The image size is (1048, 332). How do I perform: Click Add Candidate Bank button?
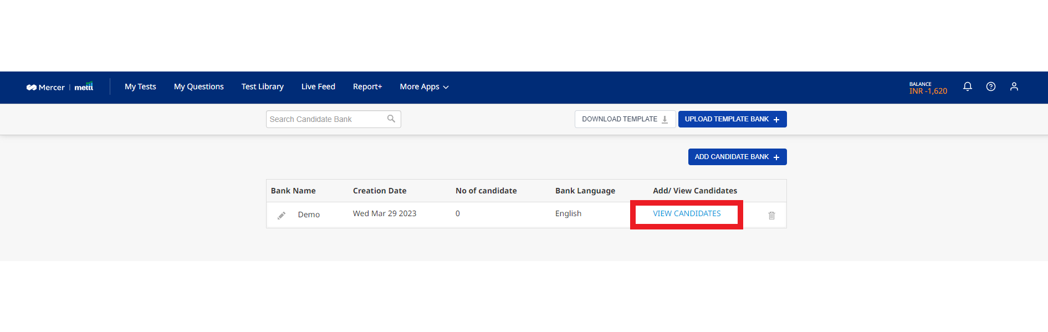(x=737, y=157)
